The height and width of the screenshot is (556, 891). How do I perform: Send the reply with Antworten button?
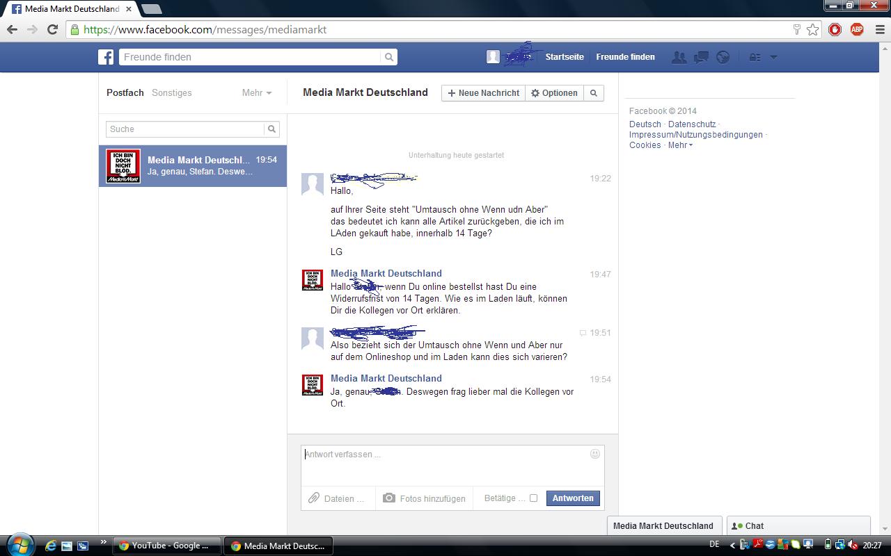(x=573, y=498)
